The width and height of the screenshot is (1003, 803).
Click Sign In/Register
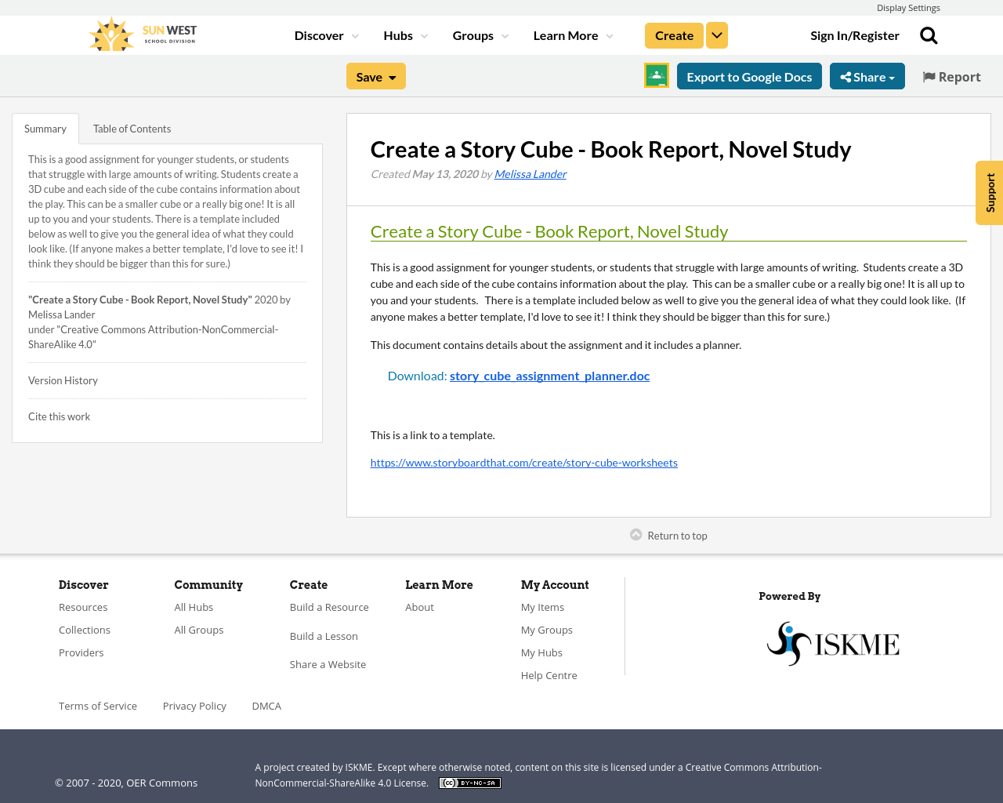pos(854,35)
